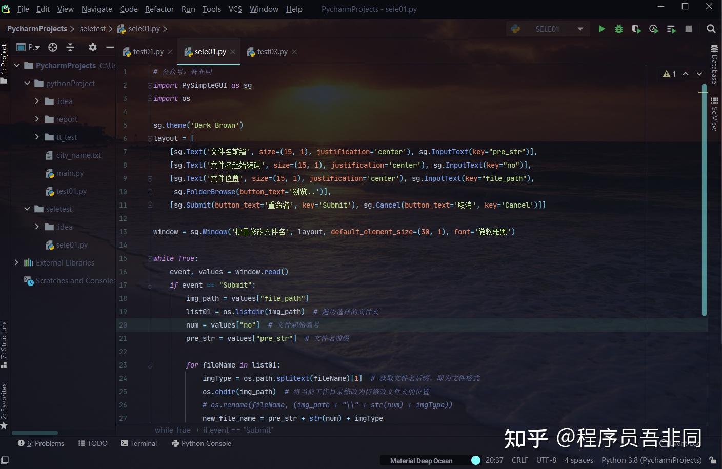
Task: Toggle the TODO tool window
Action: tap(93, 443)
